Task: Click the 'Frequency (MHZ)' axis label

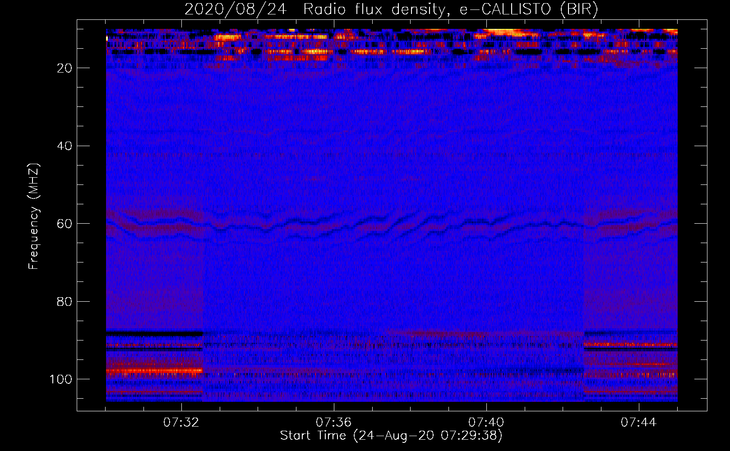Action: click(34, 216)
